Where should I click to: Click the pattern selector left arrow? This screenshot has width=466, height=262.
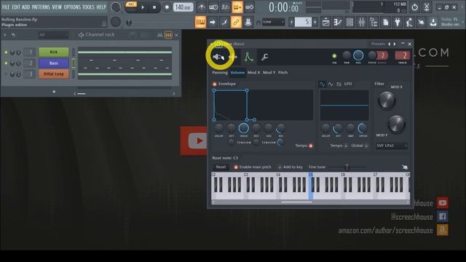tap(291, 22)
